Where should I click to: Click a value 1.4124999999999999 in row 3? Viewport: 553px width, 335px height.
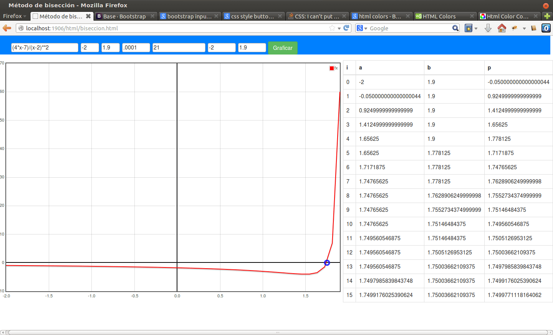coord(386,125)
